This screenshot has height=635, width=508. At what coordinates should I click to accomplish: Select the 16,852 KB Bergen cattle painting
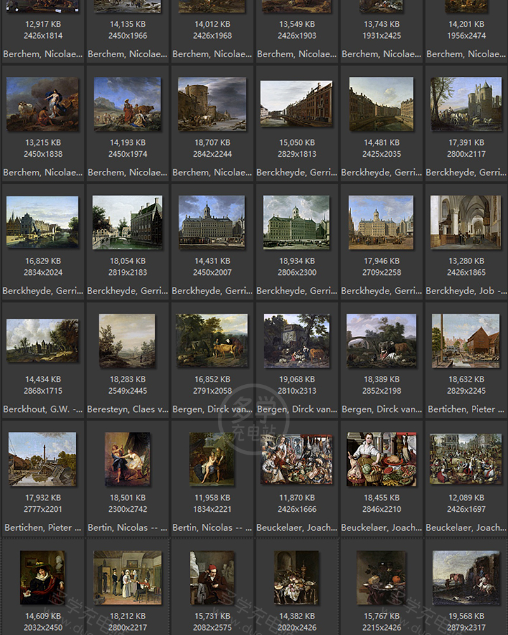coord(211,341)
